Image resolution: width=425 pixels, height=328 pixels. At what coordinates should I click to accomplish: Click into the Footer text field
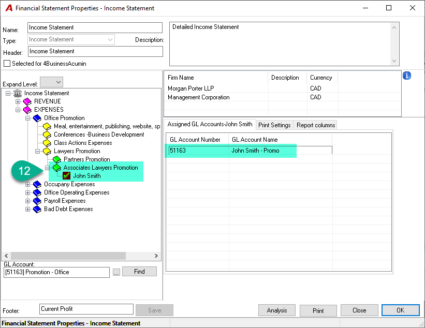86,309
